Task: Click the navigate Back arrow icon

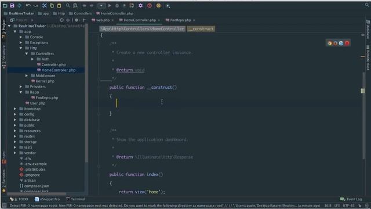Action: (84, 5)
